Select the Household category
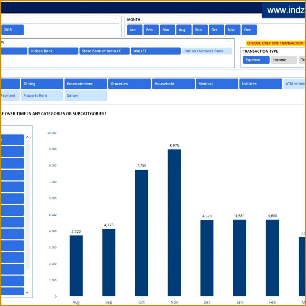Image resolution: width=306 pixels, height=306 pixels. tap(173, 84)
